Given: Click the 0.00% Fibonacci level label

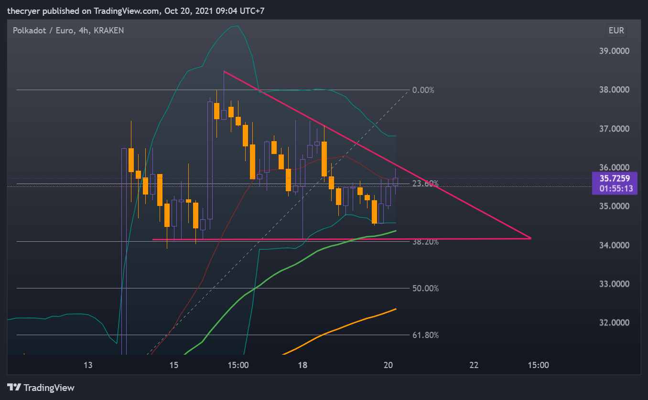Looking at the screenshot, I should pos(423,90).
